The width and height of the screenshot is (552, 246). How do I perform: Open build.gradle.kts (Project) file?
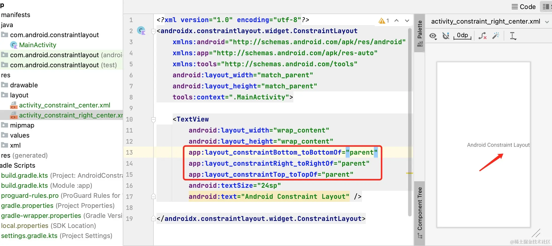(x=62, y=175)
